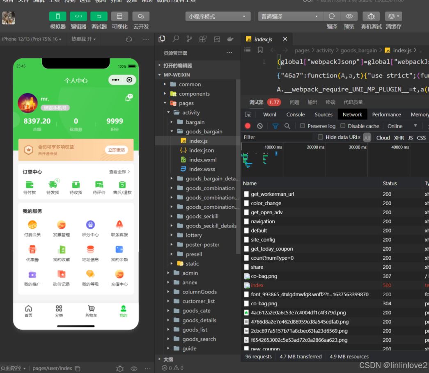This screenshot has width=429, height=373.
Task: Open the iPhone 12/13 Pro device dropdown
Action: [32, 39]
